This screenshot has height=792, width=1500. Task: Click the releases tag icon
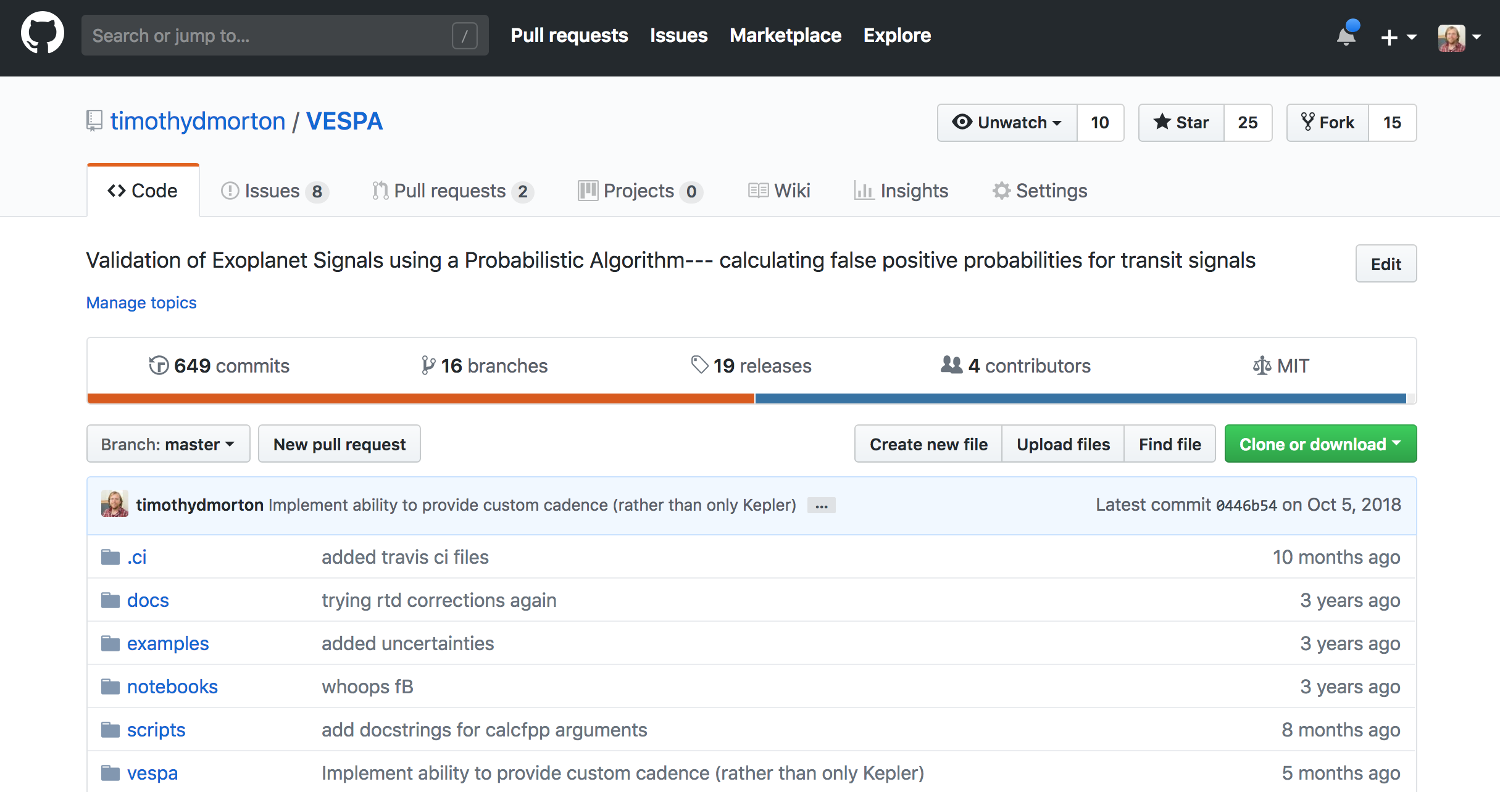699,365
